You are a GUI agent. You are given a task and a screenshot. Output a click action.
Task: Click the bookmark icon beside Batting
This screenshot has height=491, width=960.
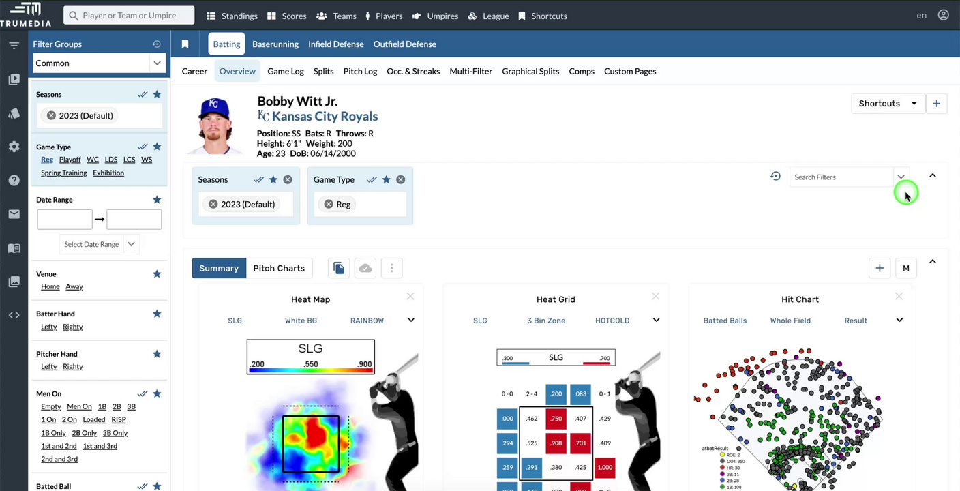pos(185,44)
